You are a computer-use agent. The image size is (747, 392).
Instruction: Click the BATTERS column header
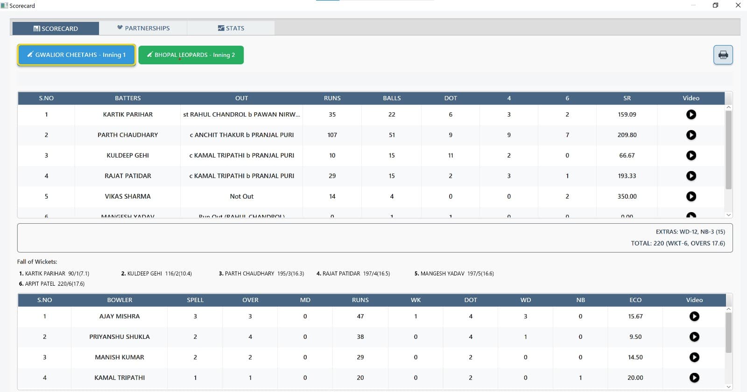pos(127,98)
